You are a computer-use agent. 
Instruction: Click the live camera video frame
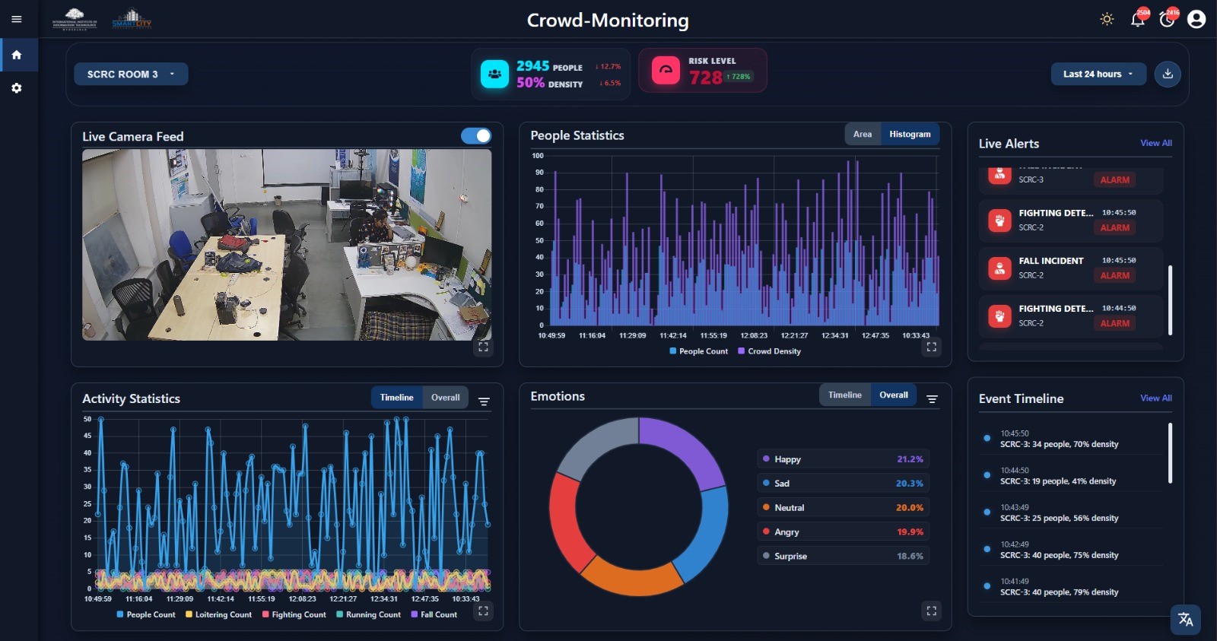(x=287, y=244)
